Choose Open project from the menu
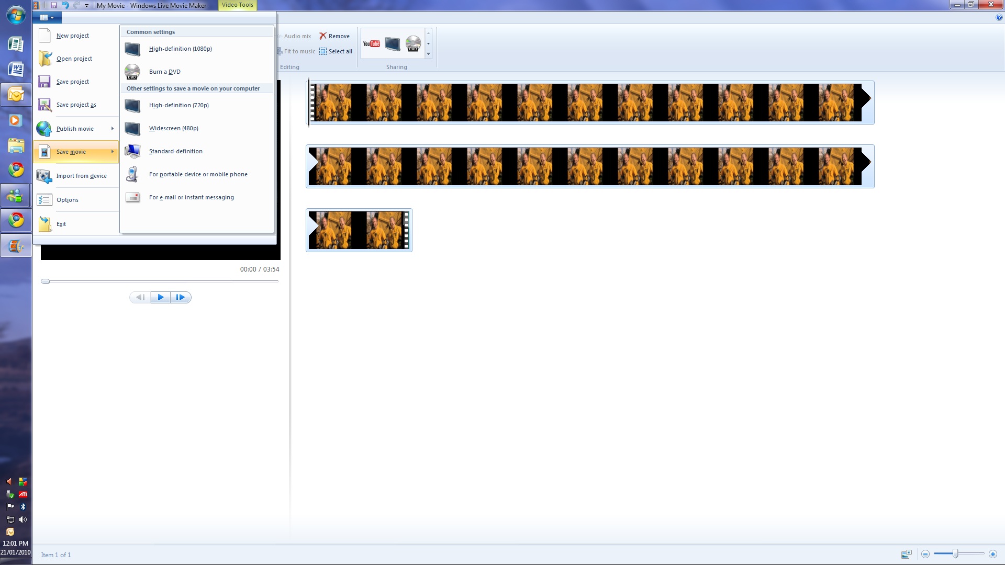The height and width of the screenshot is (565, 1005). click(x=76, y=59)
